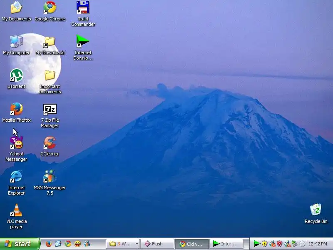Open the Safely Remove Hardware tray icon

(294, 244)
